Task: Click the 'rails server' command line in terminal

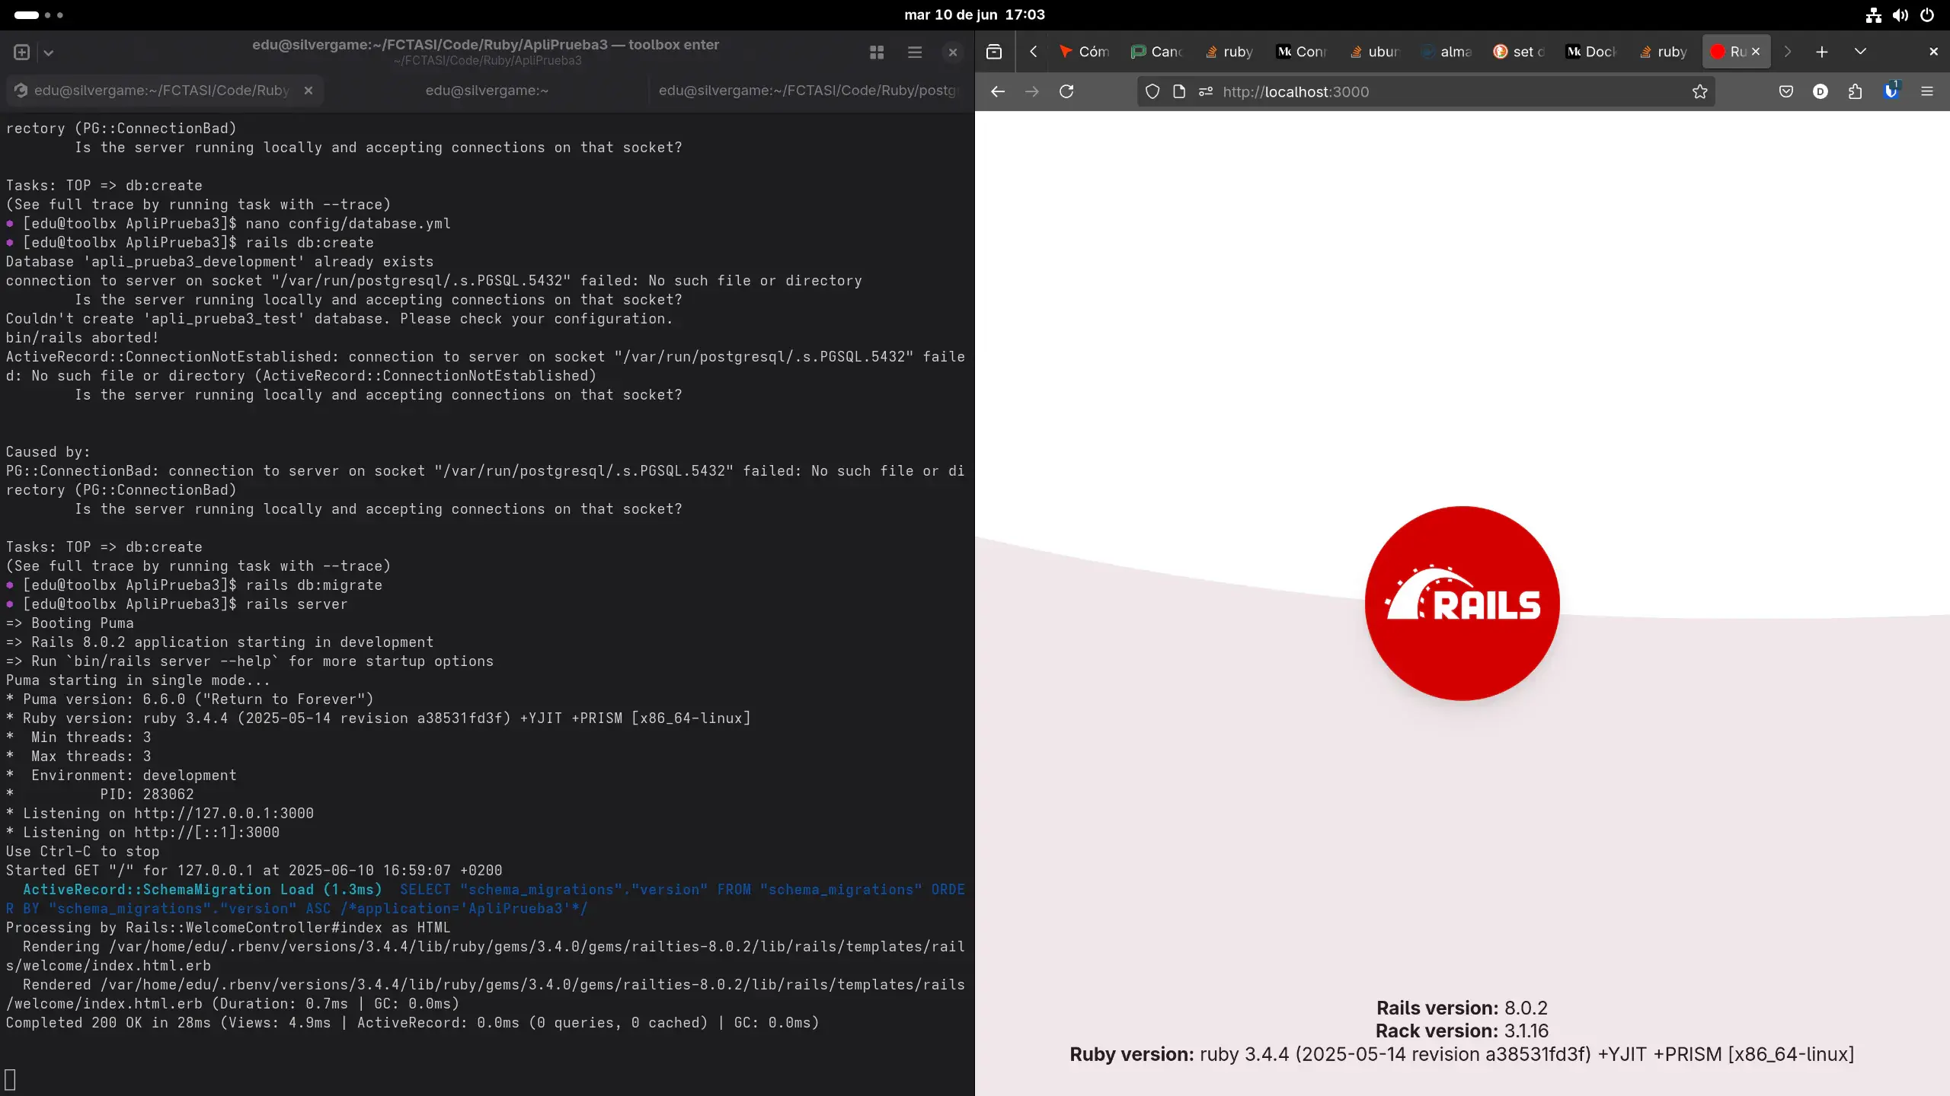Action: pyautogui.click(x=177, y=604)
